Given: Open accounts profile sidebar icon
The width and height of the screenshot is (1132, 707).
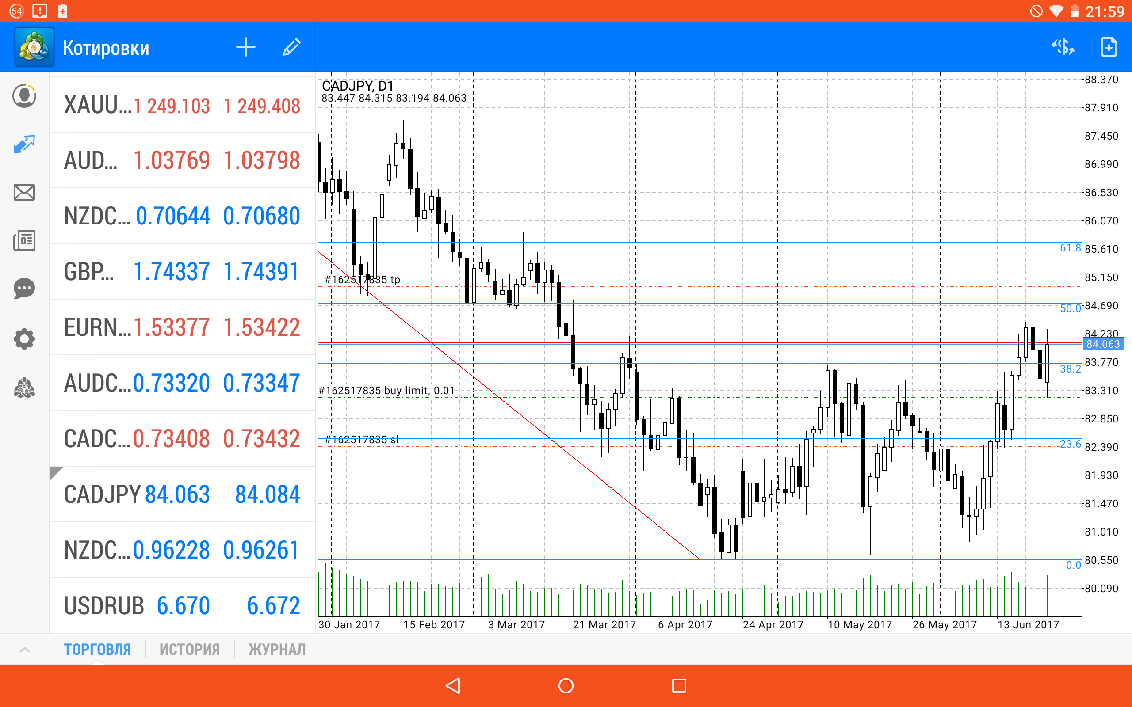Looking at the screenshot, I should tap(24, 96).
